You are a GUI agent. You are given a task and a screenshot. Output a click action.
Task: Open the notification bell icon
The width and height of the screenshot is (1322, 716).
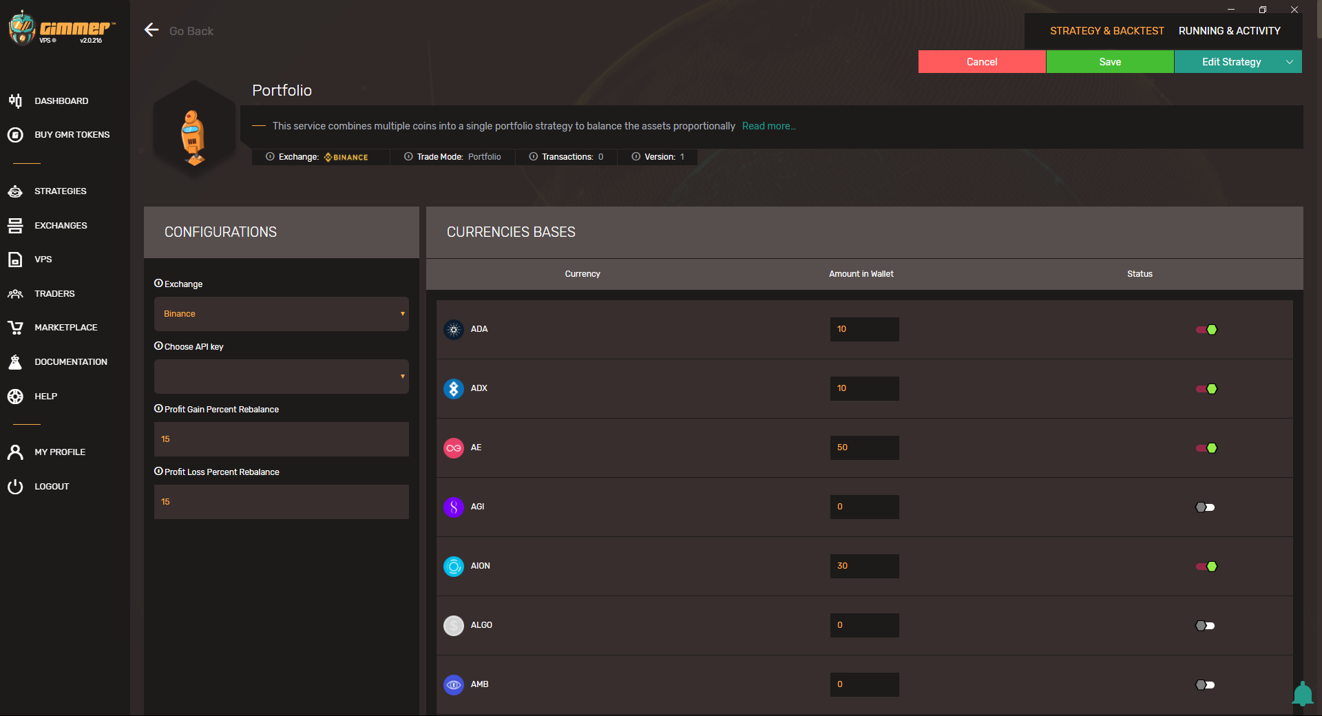[x=1302, y=694]
